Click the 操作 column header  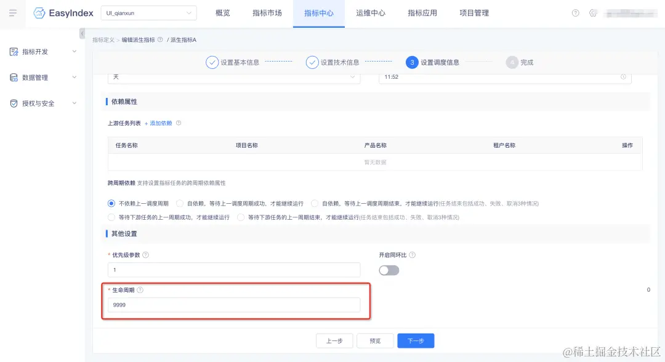coord(627,145)
